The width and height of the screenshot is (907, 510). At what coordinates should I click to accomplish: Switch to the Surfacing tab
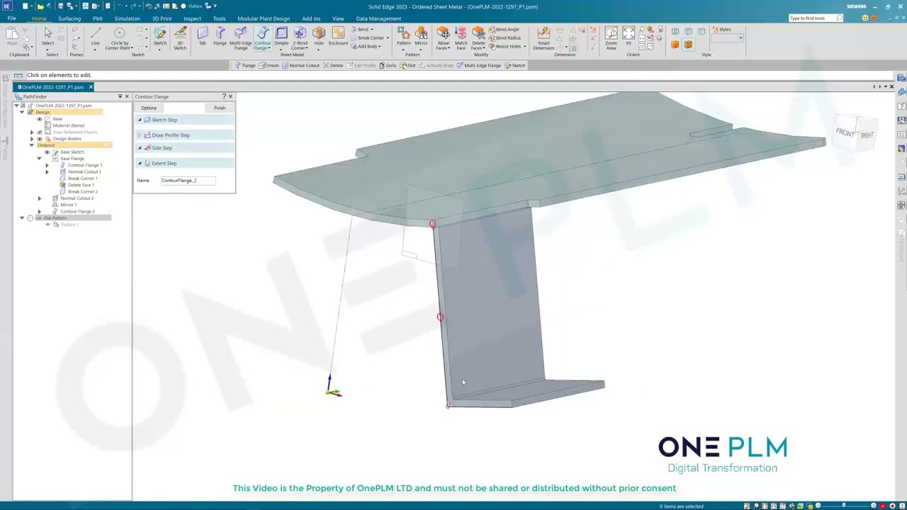[x=69, y=18]
